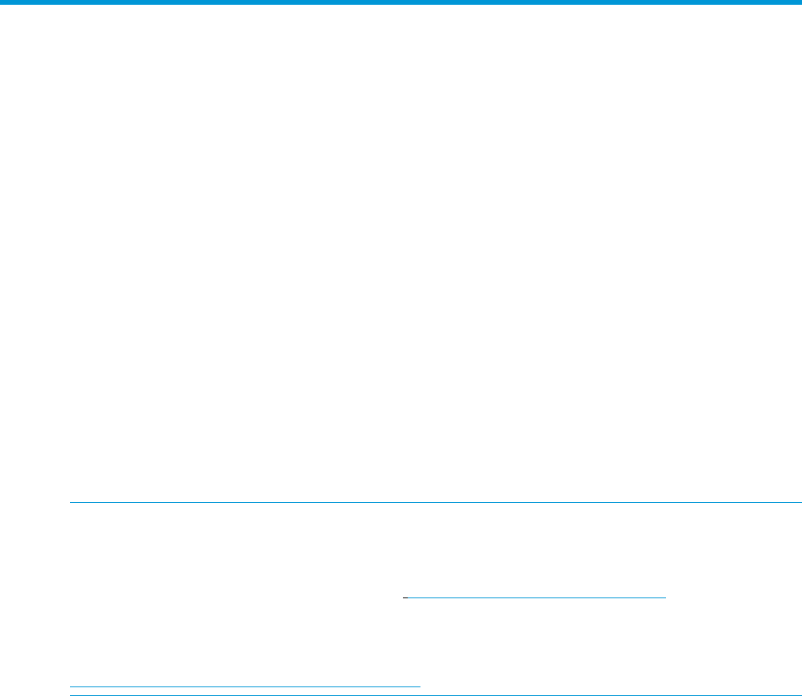
Task: Click the long blue divider below blank area
Action: [x=436, y=503]
